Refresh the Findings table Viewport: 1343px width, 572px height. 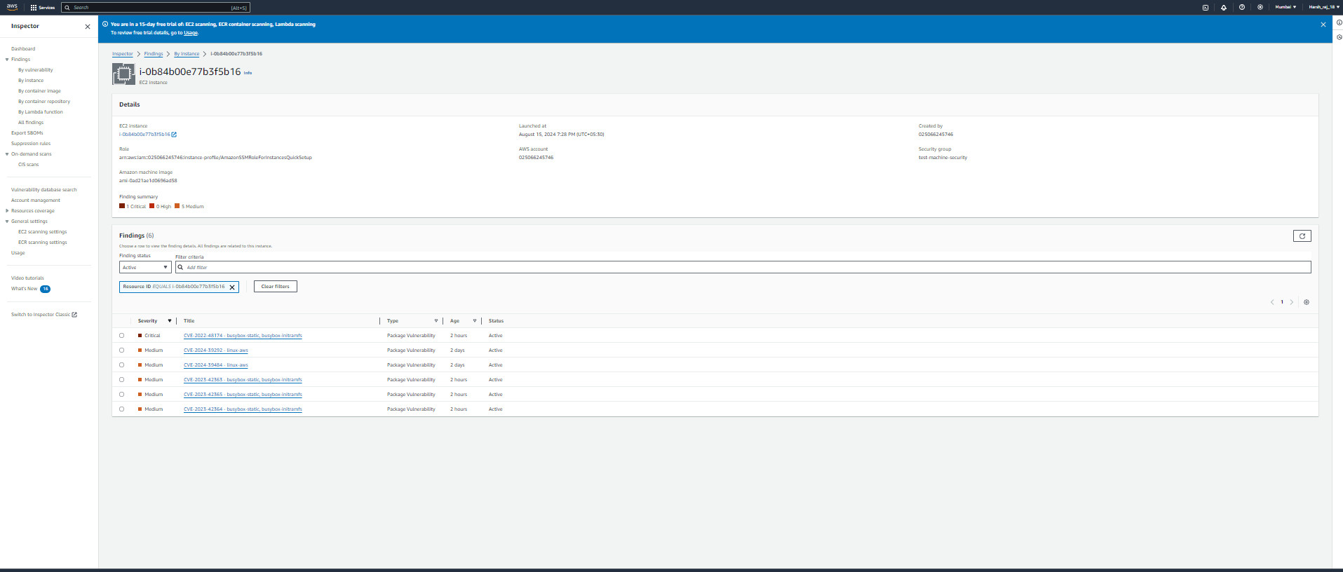(x=1302, y=236)
